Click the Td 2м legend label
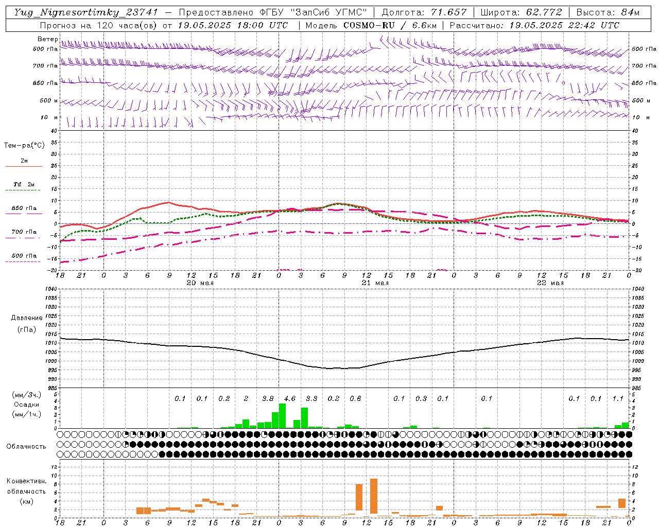659x527 pixels. pyautogui.click(x=24, y=184)
